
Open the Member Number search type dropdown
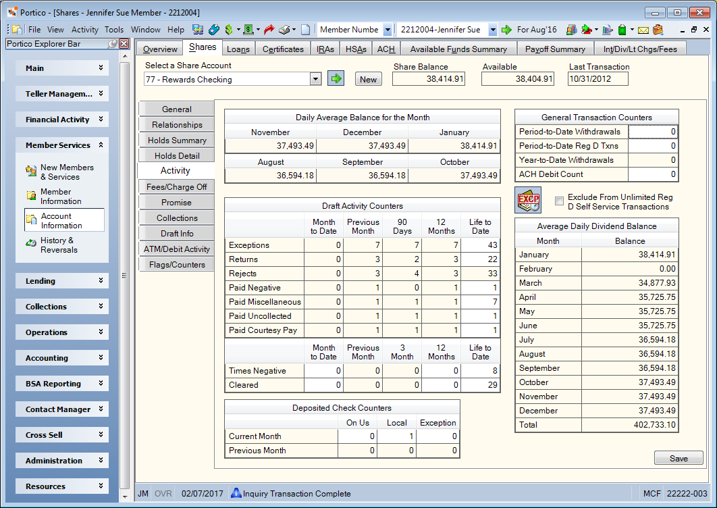(x=388, y=30)
